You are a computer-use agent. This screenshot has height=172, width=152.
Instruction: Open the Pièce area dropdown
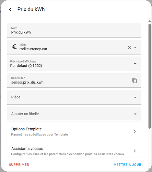74,97
